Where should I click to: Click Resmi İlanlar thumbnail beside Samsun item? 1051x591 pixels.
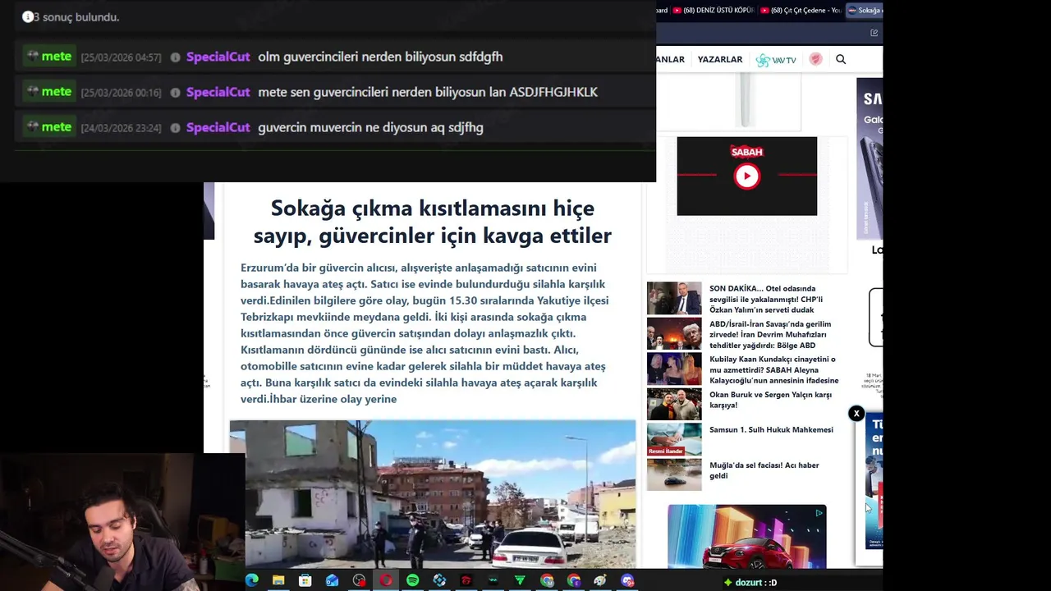674,439
